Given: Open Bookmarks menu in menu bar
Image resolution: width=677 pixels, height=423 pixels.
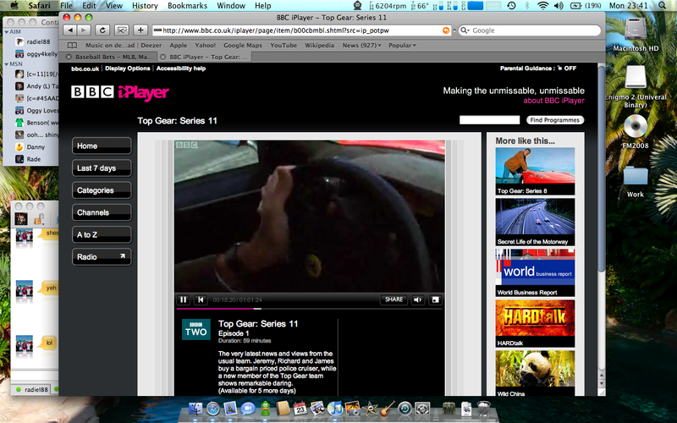Looking at the screenshot, I should [x=187, y=6].
